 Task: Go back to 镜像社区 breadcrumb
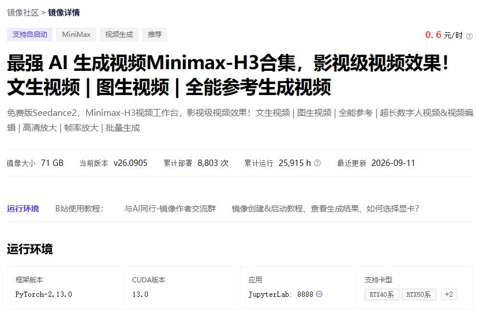23,13
